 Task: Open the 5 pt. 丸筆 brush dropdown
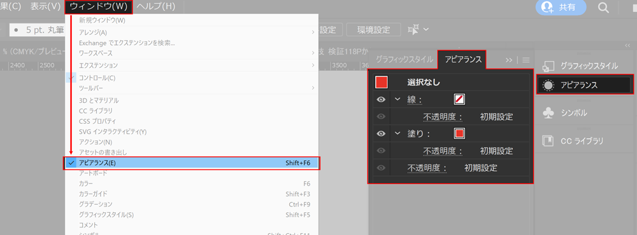coord(36,30)
